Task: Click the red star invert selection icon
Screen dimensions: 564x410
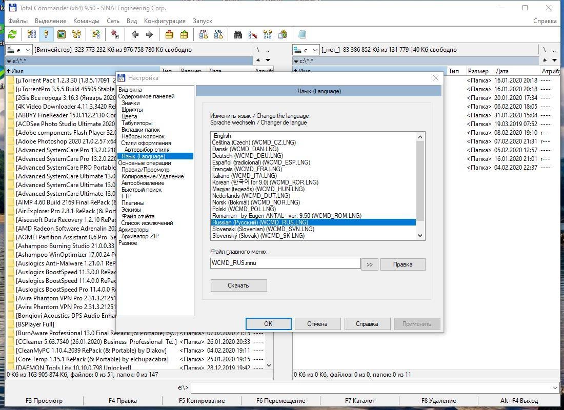Action: click(x=115, y=34)
